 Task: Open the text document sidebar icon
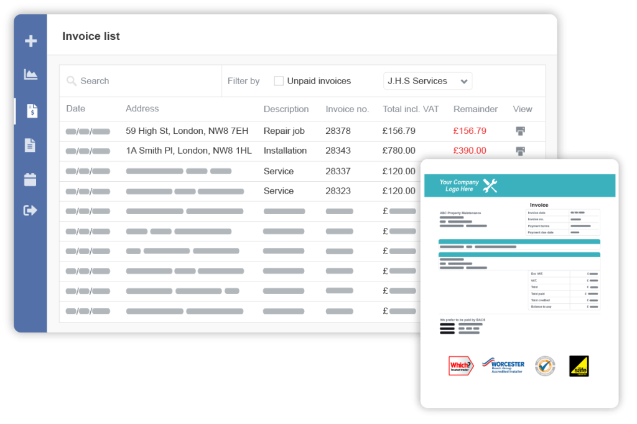[x=30, y=145]
